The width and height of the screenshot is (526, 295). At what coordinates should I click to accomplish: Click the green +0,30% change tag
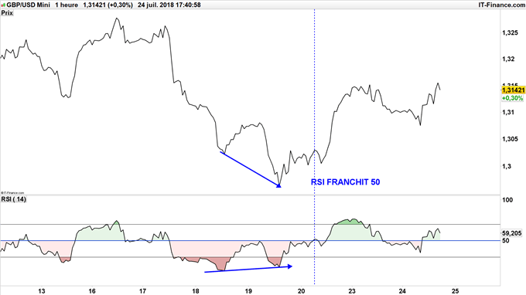click(x=512, y=98)
